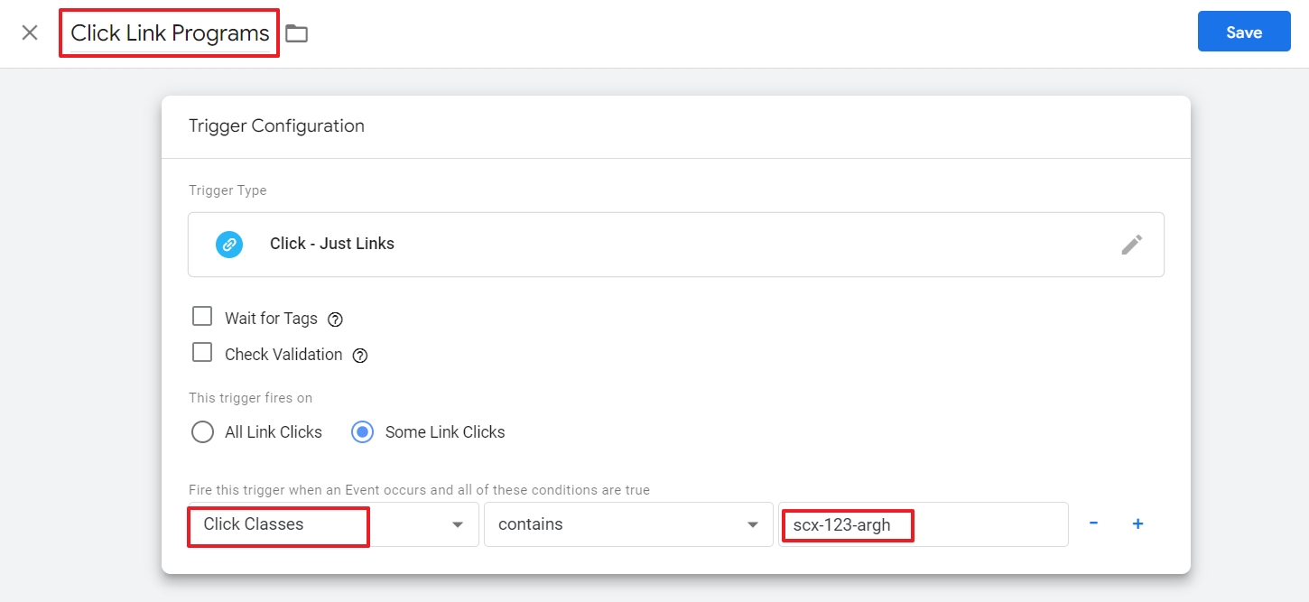1309x602 pixels.
Task: Open the Click Classes variable dropdown
Action: pyautogui.click(x=333, y=524)
